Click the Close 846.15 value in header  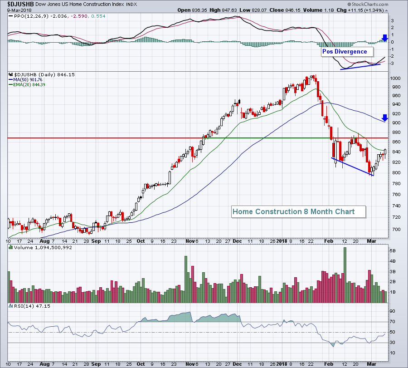285,10
